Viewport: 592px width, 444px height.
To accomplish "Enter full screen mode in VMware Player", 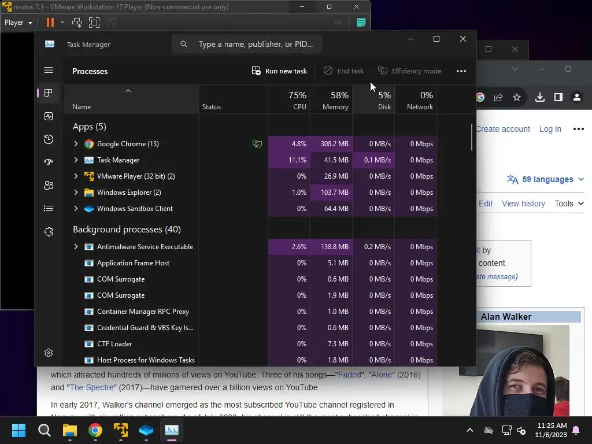I will (x=94, y=23).
